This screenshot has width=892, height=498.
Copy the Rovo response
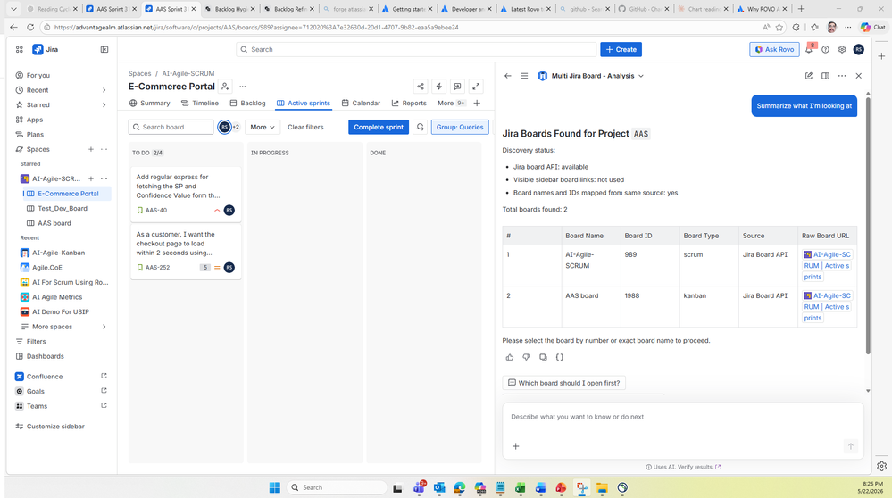(x=543, y=358)
